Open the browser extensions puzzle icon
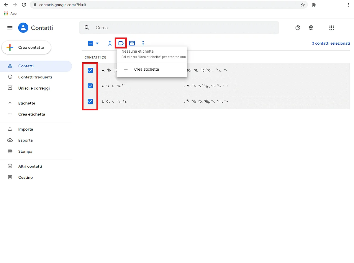The width and height of the screenshot is (354, 263). coord(314,5)
